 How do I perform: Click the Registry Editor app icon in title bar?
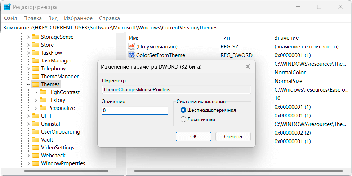(x=7, y=7)
